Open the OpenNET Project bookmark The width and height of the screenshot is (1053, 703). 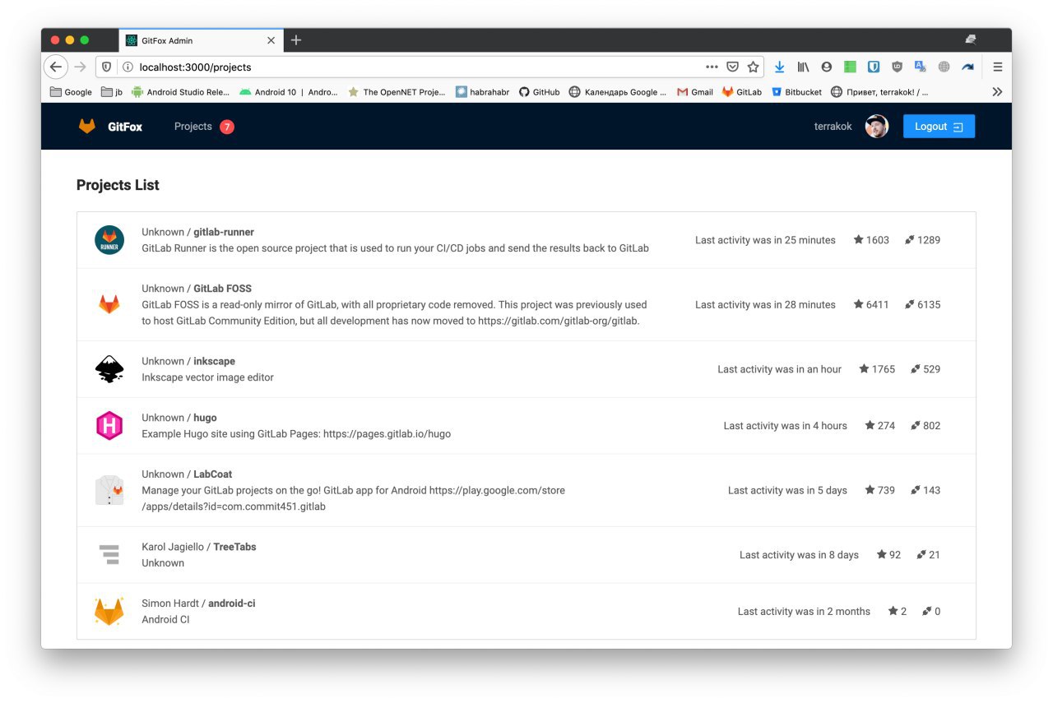click(397, 92)
